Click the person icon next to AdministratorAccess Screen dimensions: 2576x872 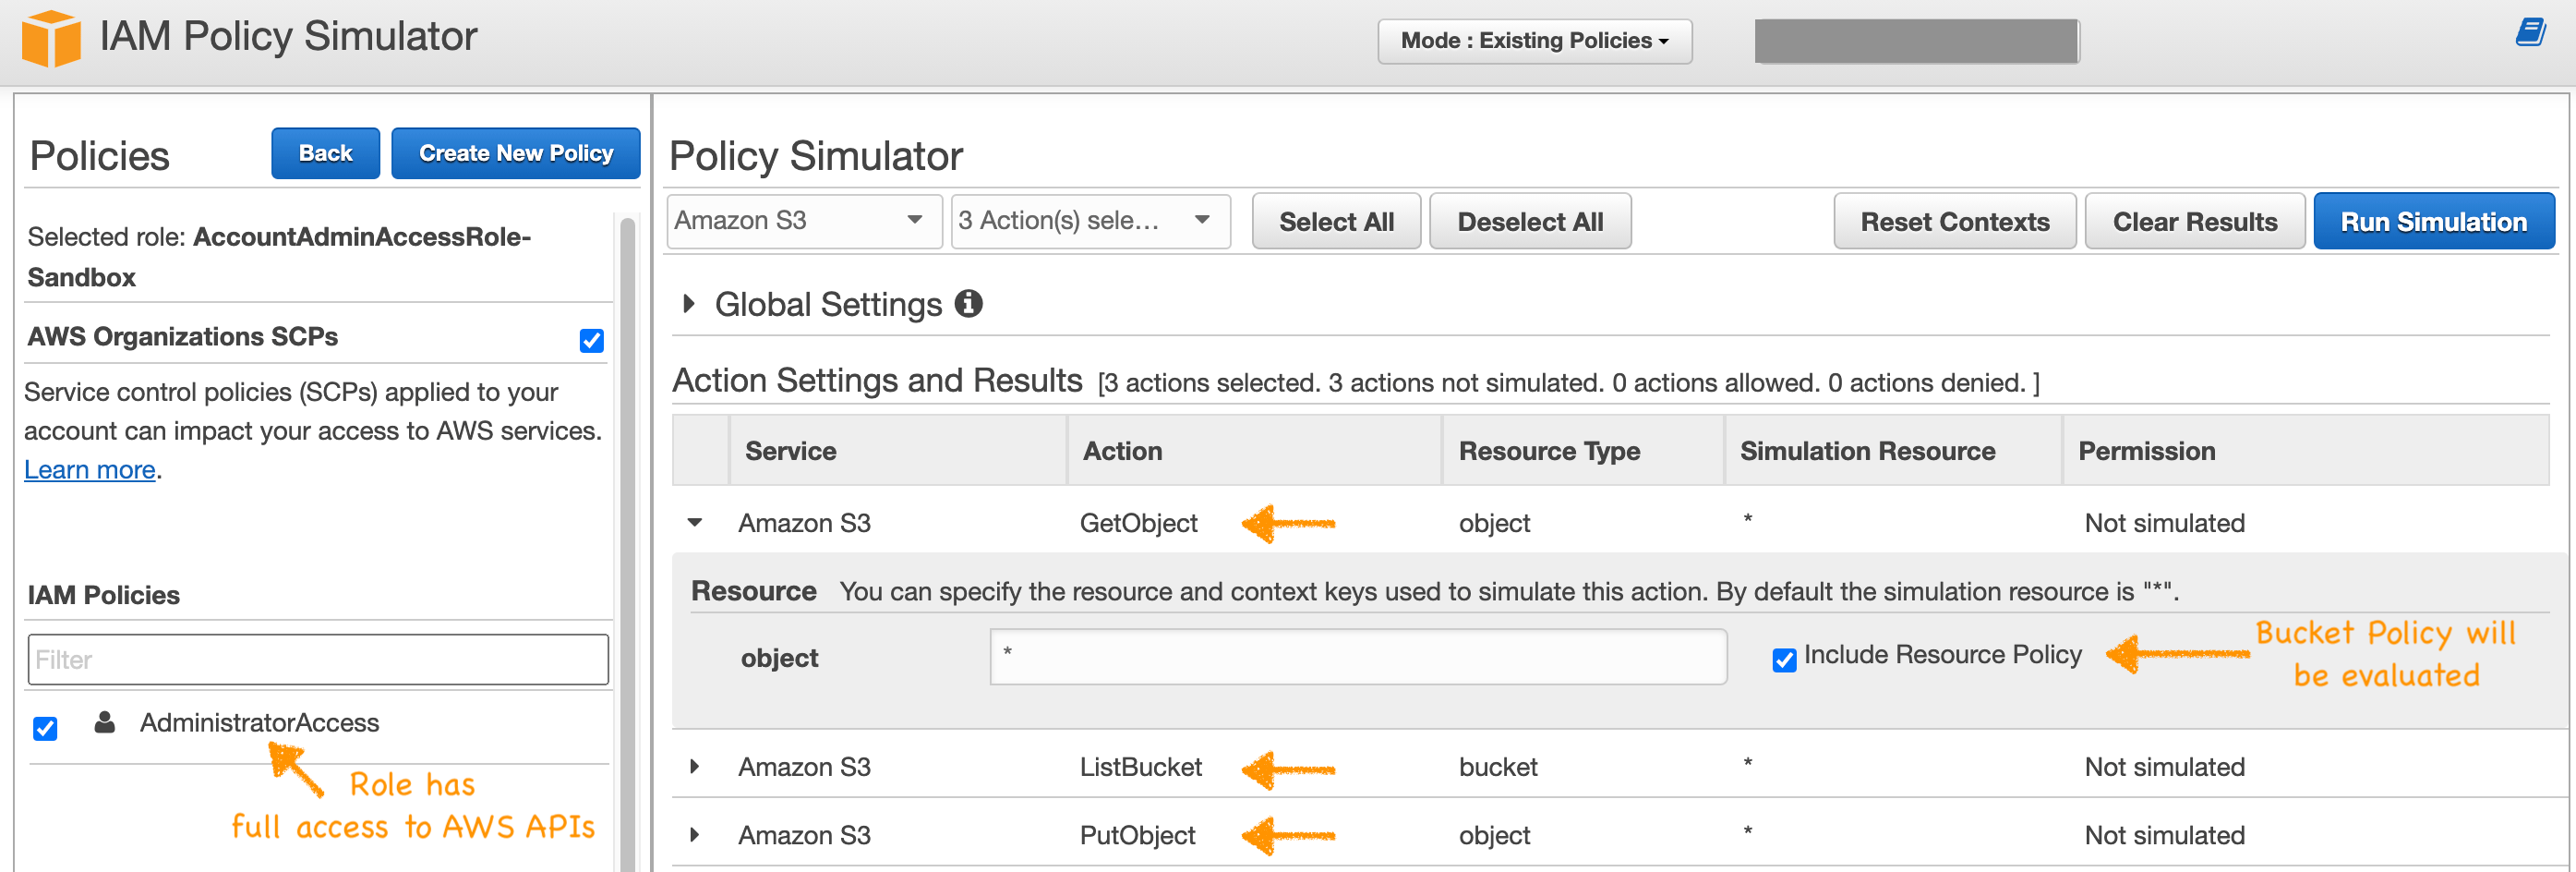104,722
